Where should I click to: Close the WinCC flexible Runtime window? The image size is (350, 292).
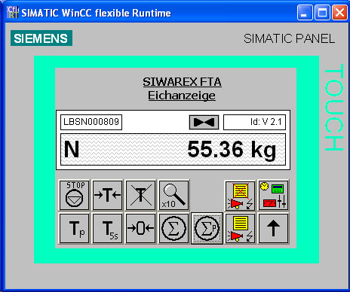(x=339, y=13)
